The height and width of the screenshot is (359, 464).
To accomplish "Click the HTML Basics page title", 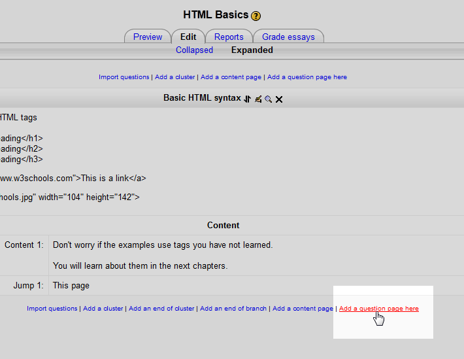I will (x=216, y=15).
